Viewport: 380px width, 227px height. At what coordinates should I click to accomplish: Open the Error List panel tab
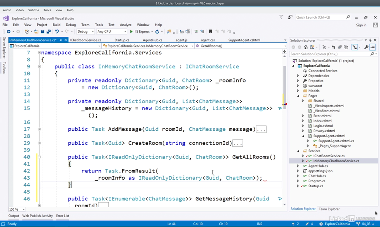pyautogui.click(x=63, y=216)
